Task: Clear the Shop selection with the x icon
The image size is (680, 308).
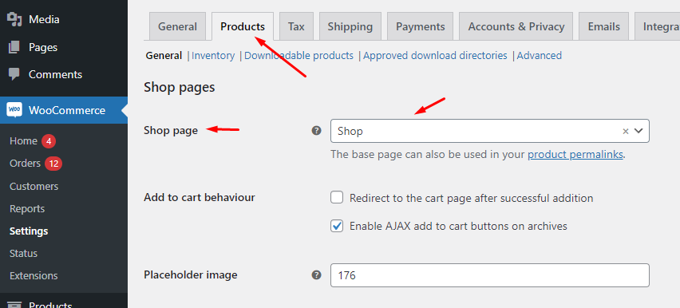Action: click(x=626, y=131)
